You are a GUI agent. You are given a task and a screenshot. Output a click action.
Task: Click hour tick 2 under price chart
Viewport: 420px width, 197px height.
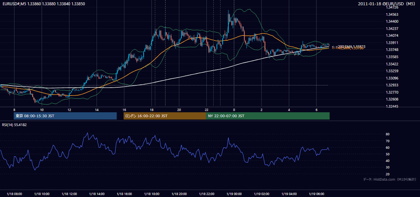261,109
